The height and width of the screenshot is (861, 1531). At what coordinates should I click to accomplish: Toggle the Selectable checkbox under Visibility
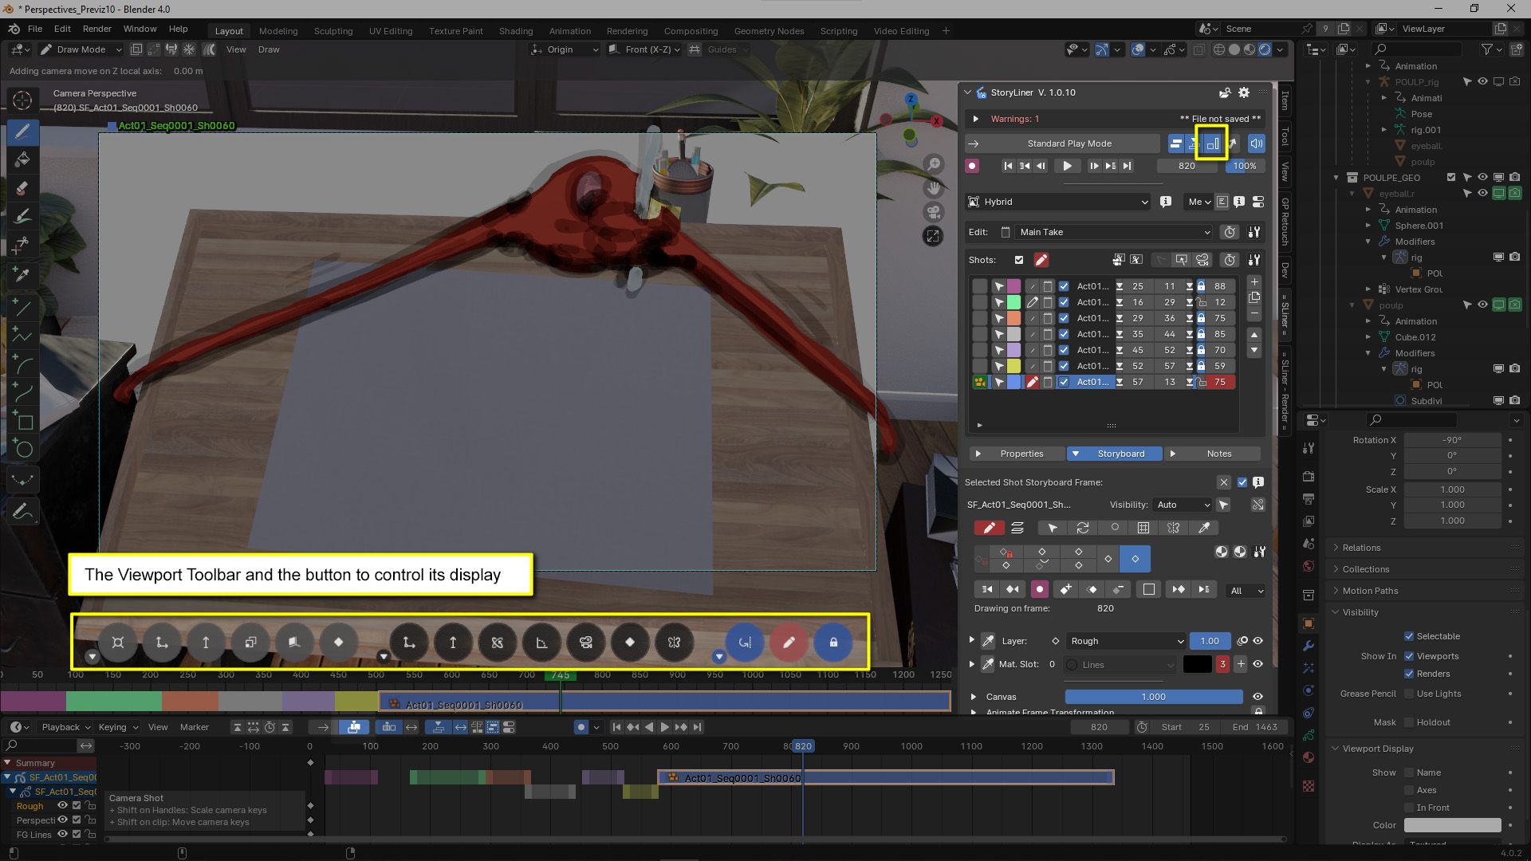coord(1409,636)
